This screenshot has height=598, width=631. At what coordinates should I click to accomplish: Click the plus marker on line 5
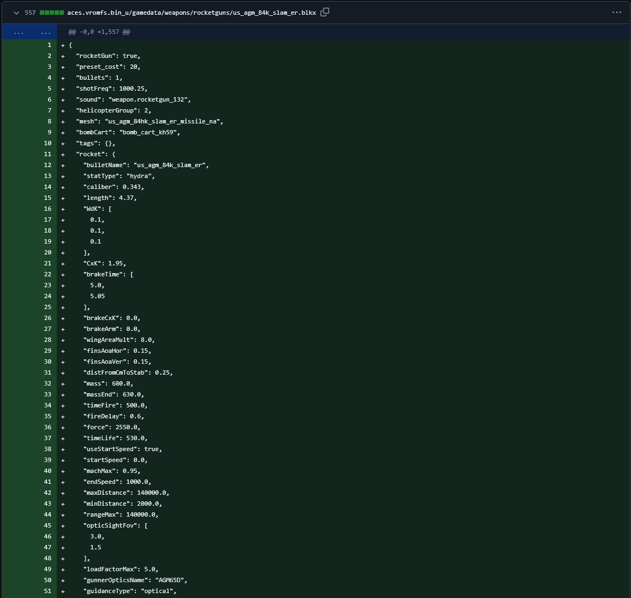63,89
